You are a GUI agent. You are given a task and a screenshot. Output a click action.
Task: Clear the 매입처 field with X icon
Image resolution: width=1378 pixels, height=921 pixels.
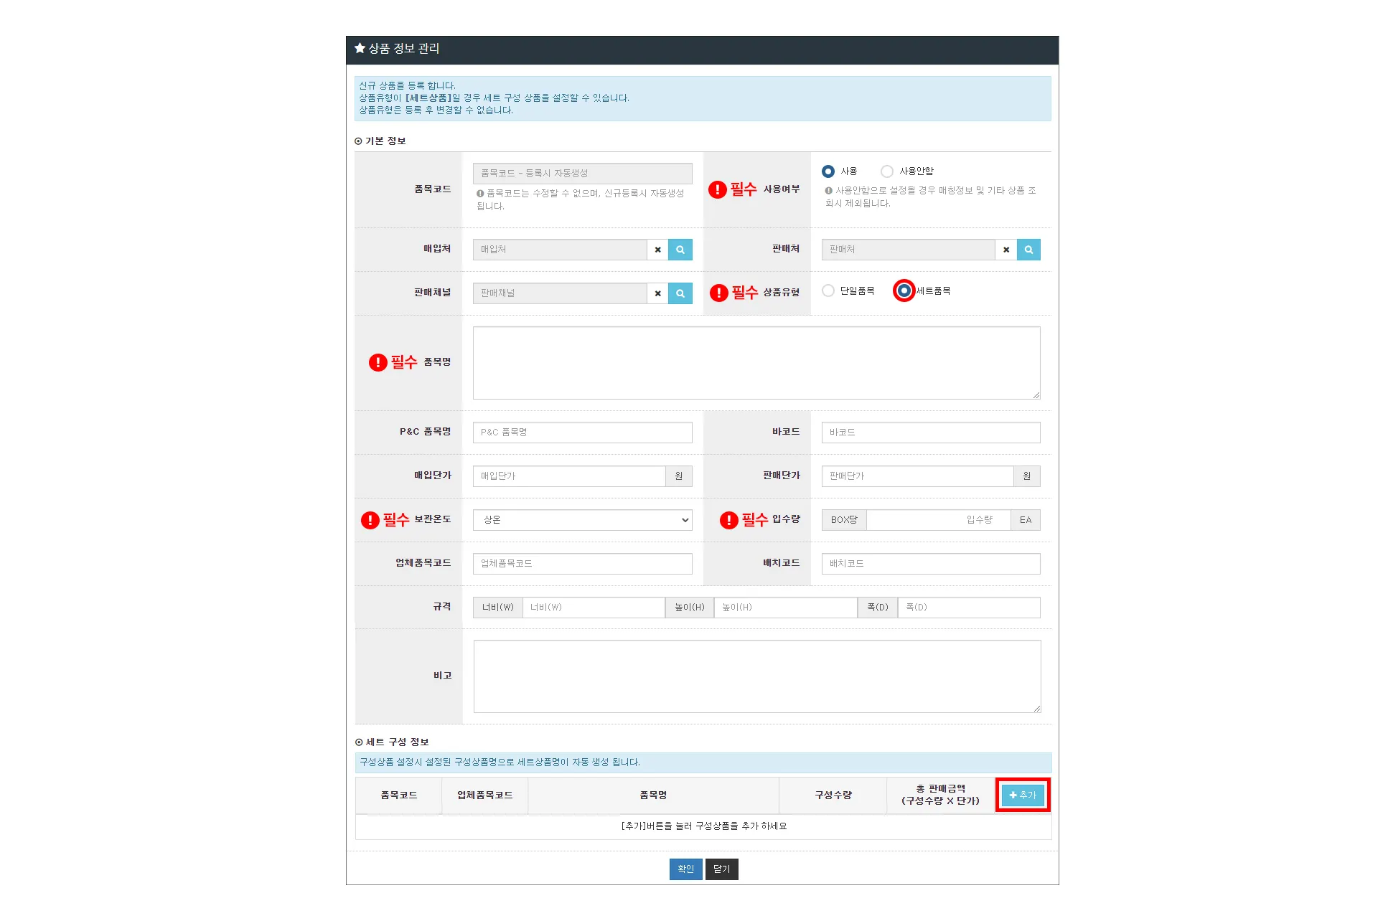pos(657,250)
